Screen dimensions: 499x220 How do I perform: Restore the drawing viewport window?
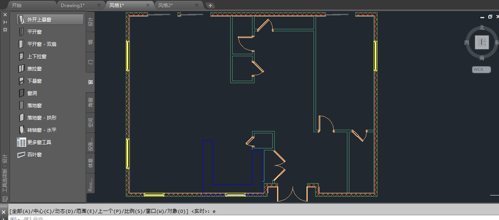(x=490, y=17)
